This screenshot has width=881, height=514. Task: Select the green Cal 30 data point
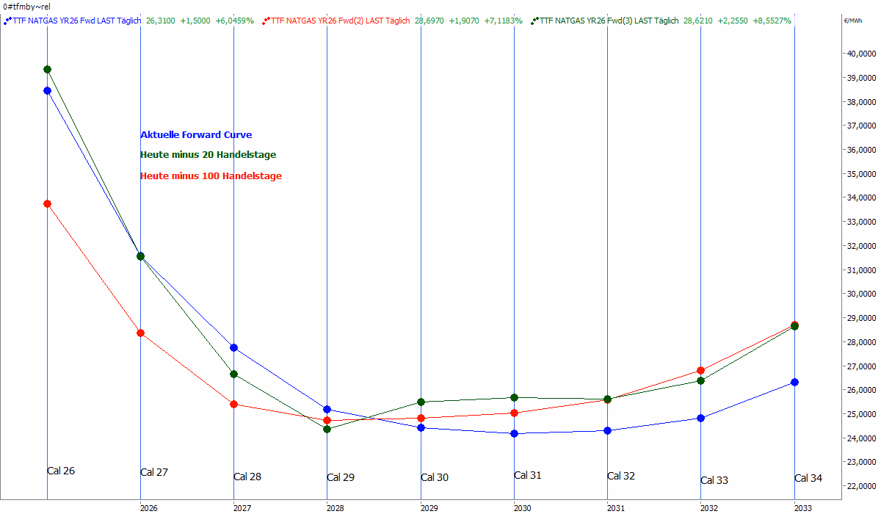pyautogui.click(x=421, y=402)
